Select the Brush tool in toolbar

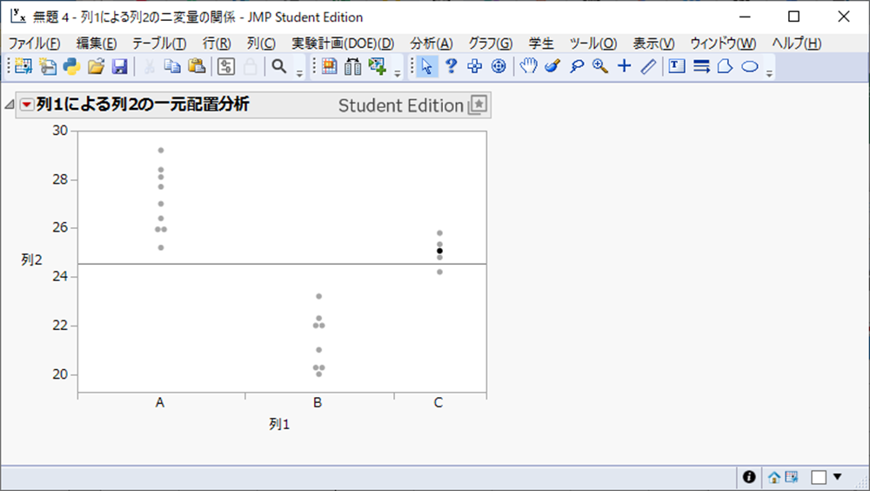click(x=552, y=66)
